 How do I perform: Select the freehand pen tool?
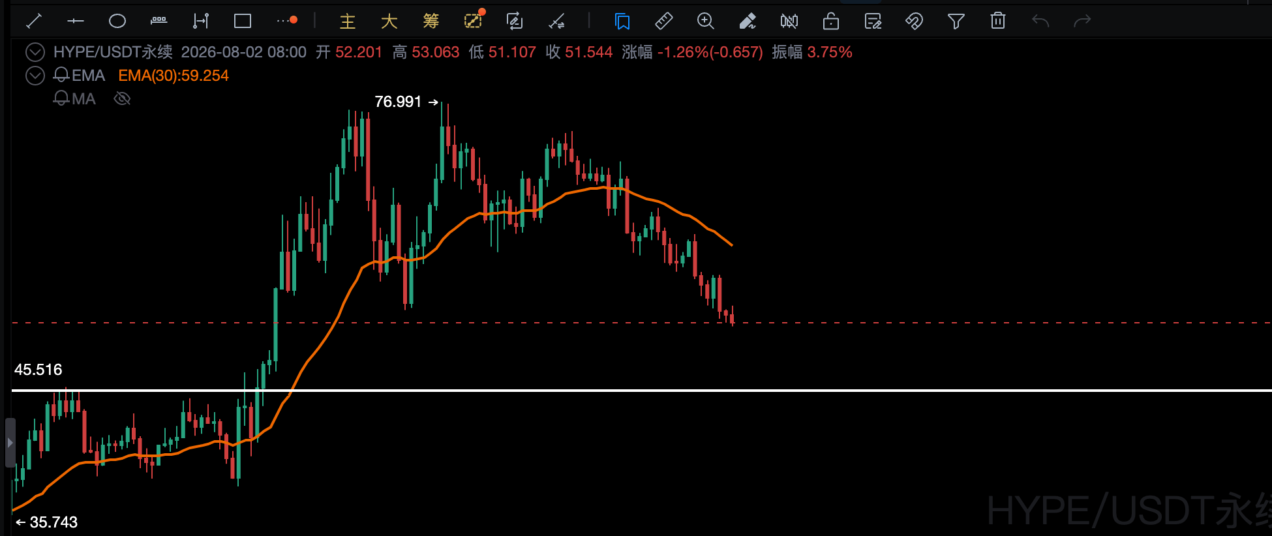coord(748,22)
